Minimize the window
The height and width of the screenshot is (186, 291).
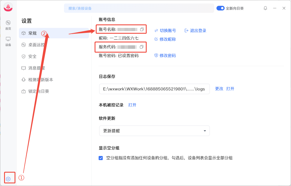pos(275,8)
